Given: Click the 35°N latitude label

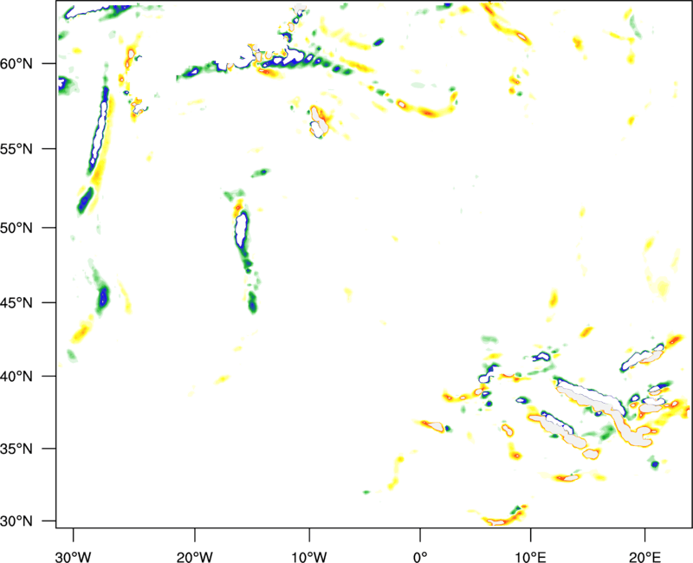Looking at the screenshot, I should point(16,449).
